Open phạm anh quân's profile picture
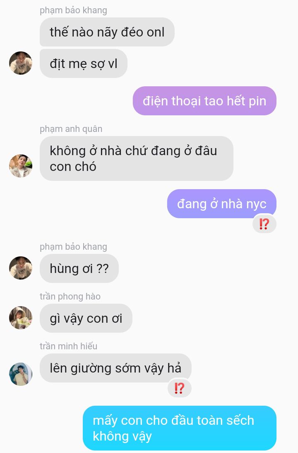298x453 pixels. (x=21, y=166)
